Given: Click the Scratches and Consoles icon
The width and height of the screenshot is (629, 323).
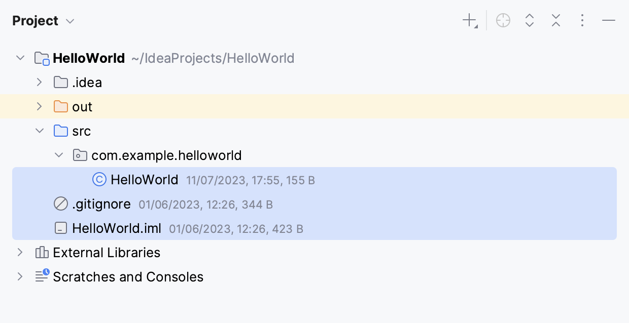Looking at the screenshot, I should tap(41, 276).
